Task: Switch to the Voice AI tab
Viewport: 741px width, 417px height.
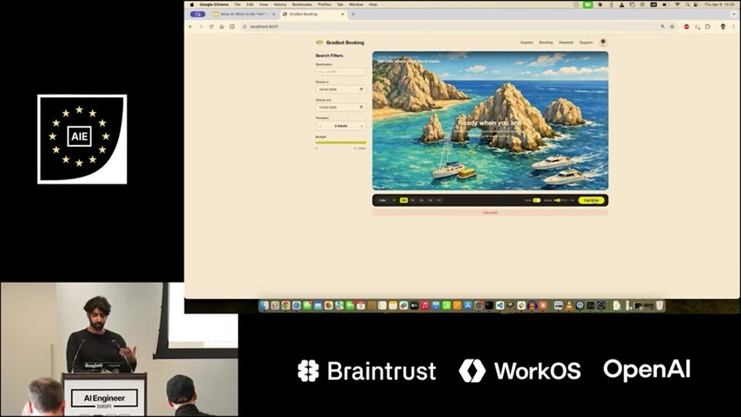Action: click(x=244, y=14)
